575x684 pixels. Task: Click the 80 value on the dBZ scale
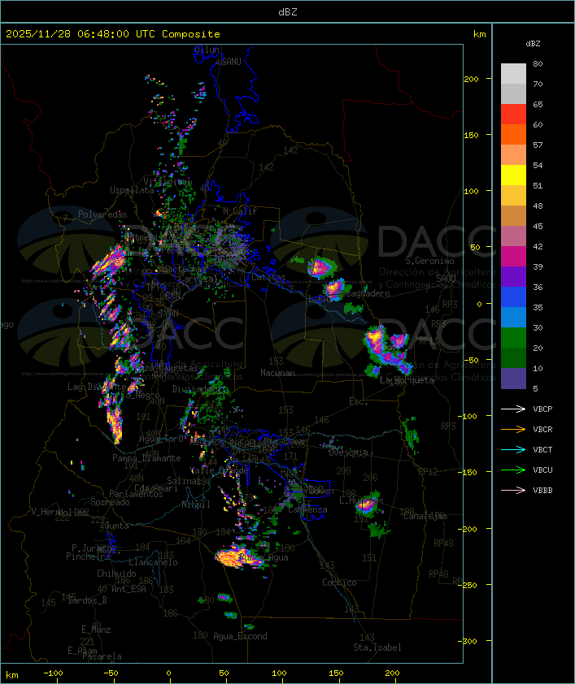[538, 63]
